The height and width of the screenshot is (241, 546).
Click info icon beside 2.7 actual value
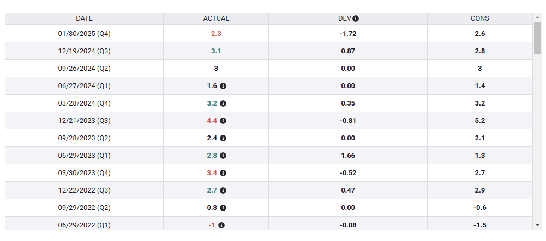[x=223, y=190]
